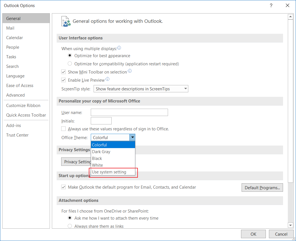This screenshot has width=296, height=241.
Task: Click info icon next to Enable Live Preview
Action: pyautogui.click(x=107, y=79)
